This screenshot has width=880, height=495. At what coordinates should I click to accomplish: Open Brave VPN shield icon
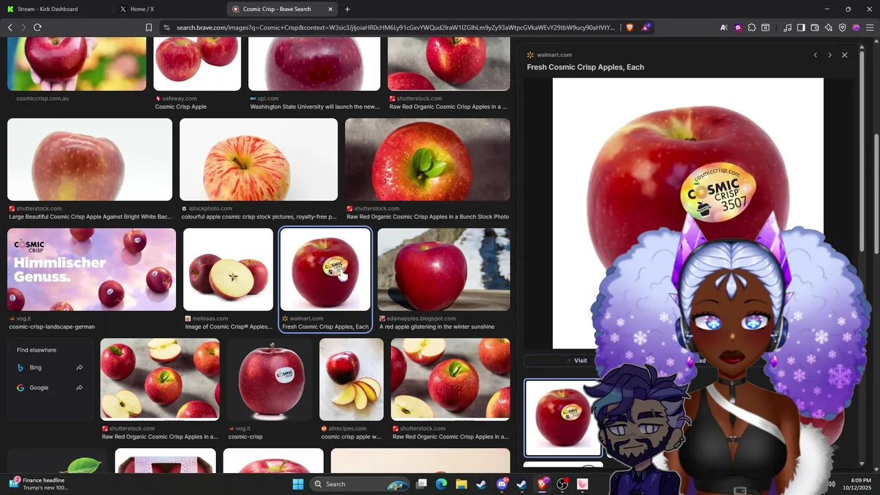coord(842,27)
